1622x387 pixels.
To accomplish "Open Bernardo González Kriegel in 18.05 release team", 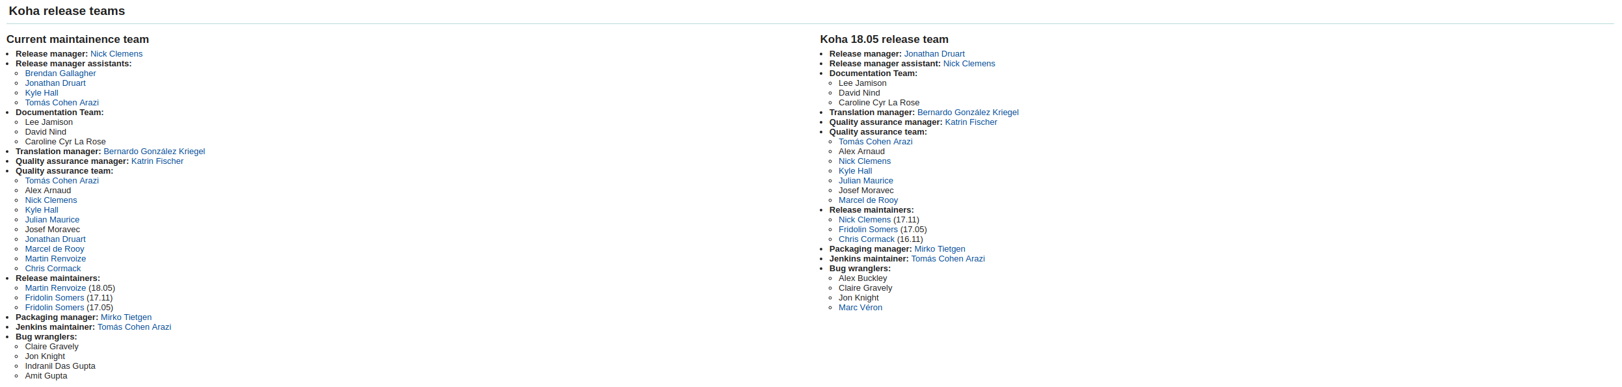I will pos(967,113).
